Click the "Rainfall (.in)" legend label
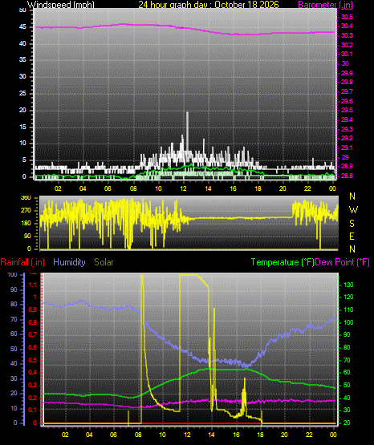This screenshot has width=374, height=445. [x=22, y=262]
